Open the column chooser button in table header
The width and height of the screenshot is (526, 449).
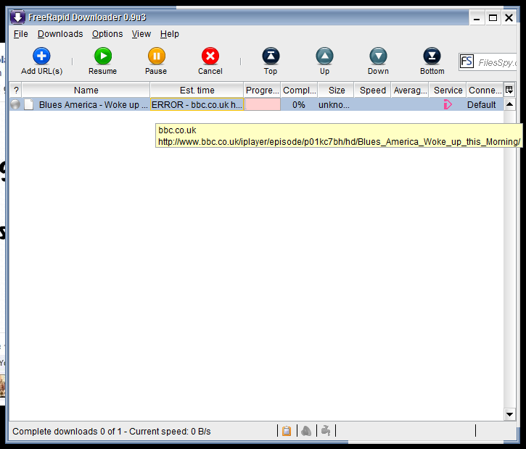coord(509,90)
